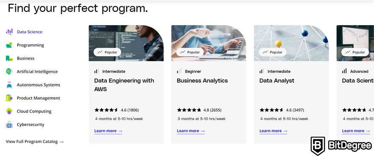
Task: Click the Popular badge on Data Analyst card
Action: click(x=272, y=52)
